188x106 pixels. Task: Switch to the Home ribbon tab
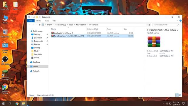point(38,21)
